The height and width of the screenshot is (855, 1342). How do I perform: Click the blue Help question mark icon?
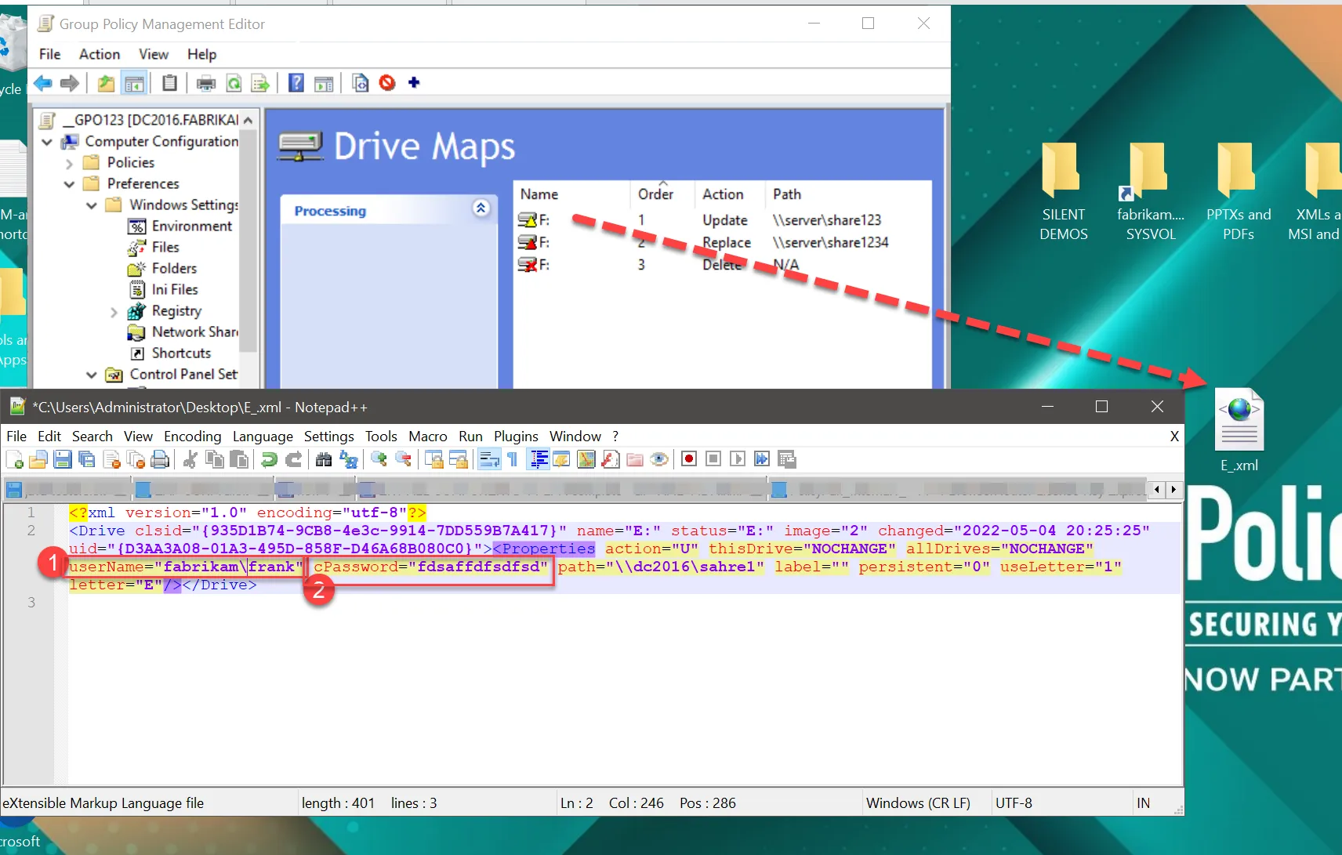tap(296, 83)
